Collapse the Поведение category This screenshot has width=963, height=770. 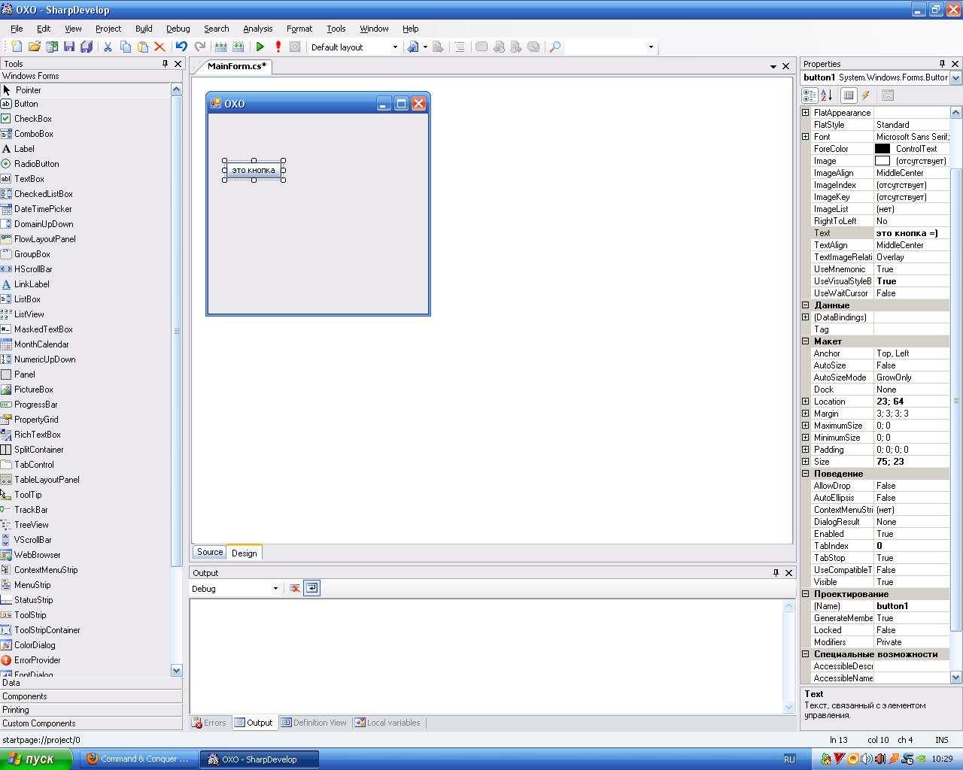pyautogui.click(x=806, y=474)
